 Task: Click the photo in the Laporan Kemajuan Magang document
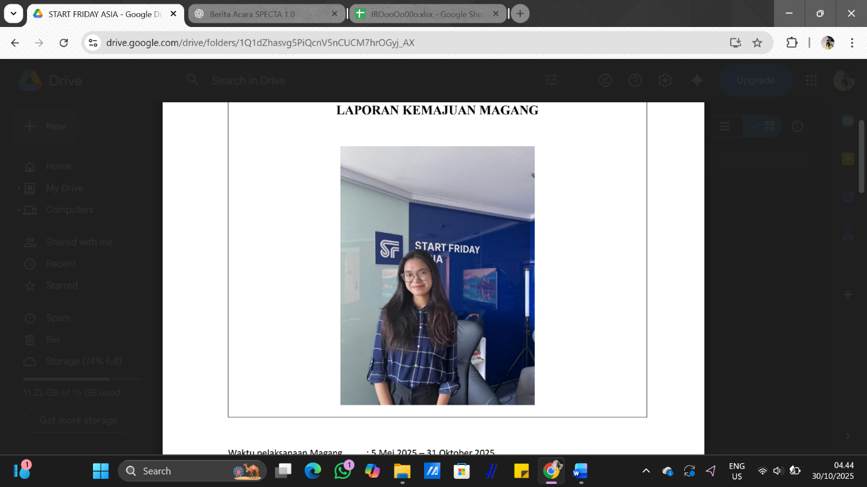pos(437,276)
